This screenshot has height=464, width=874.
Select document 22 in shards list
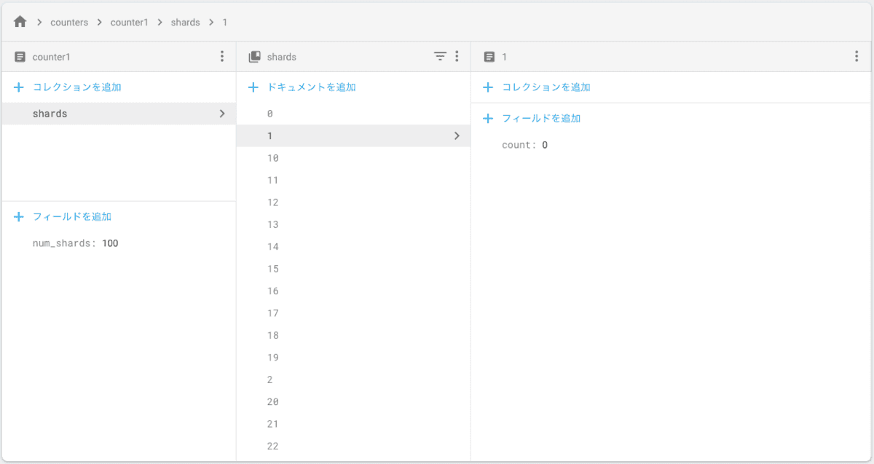click(273, 446)
